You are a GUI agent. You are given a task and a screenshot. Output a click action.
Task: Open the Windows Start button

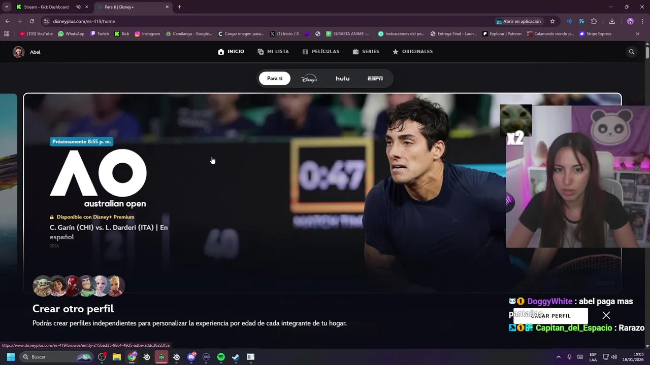11,357
